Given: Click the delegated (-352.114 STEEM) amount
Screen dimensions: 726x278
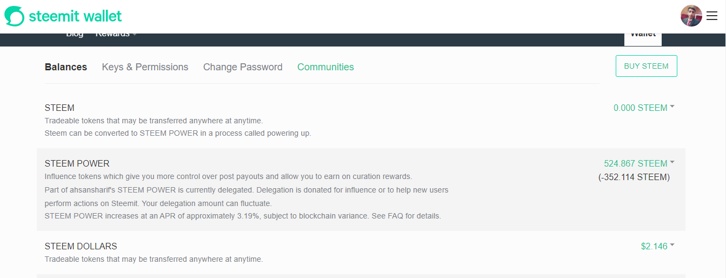Looking at the screenshot, I should pos(634,177).
